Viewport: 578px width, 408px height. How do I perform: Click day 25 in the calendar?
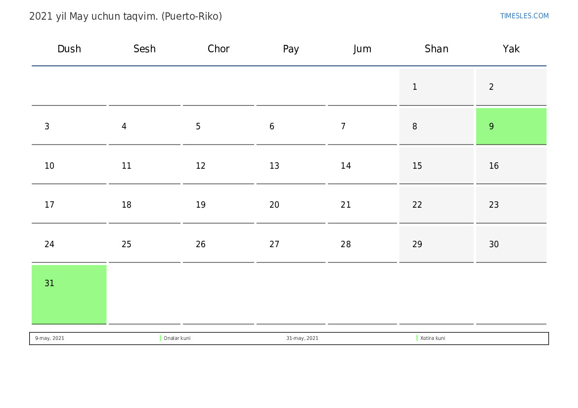point(144,244)
